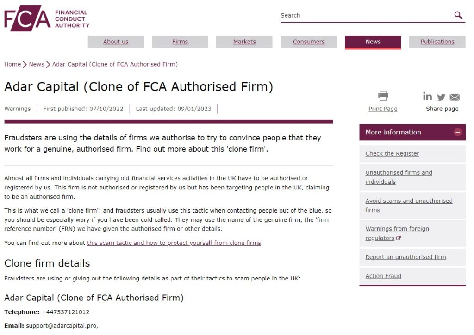
Task: Open the Markets menu
Action: pos(244,42)
